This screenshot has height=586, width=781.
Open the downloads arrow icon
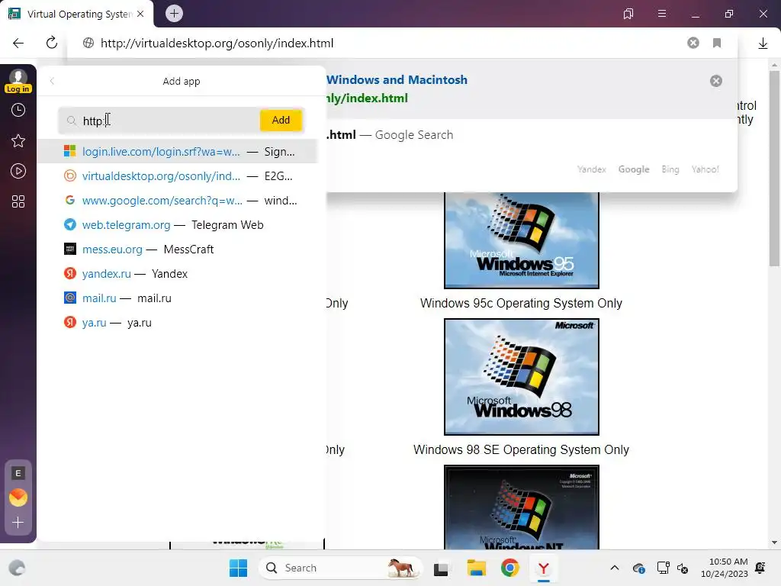[763, 43]
